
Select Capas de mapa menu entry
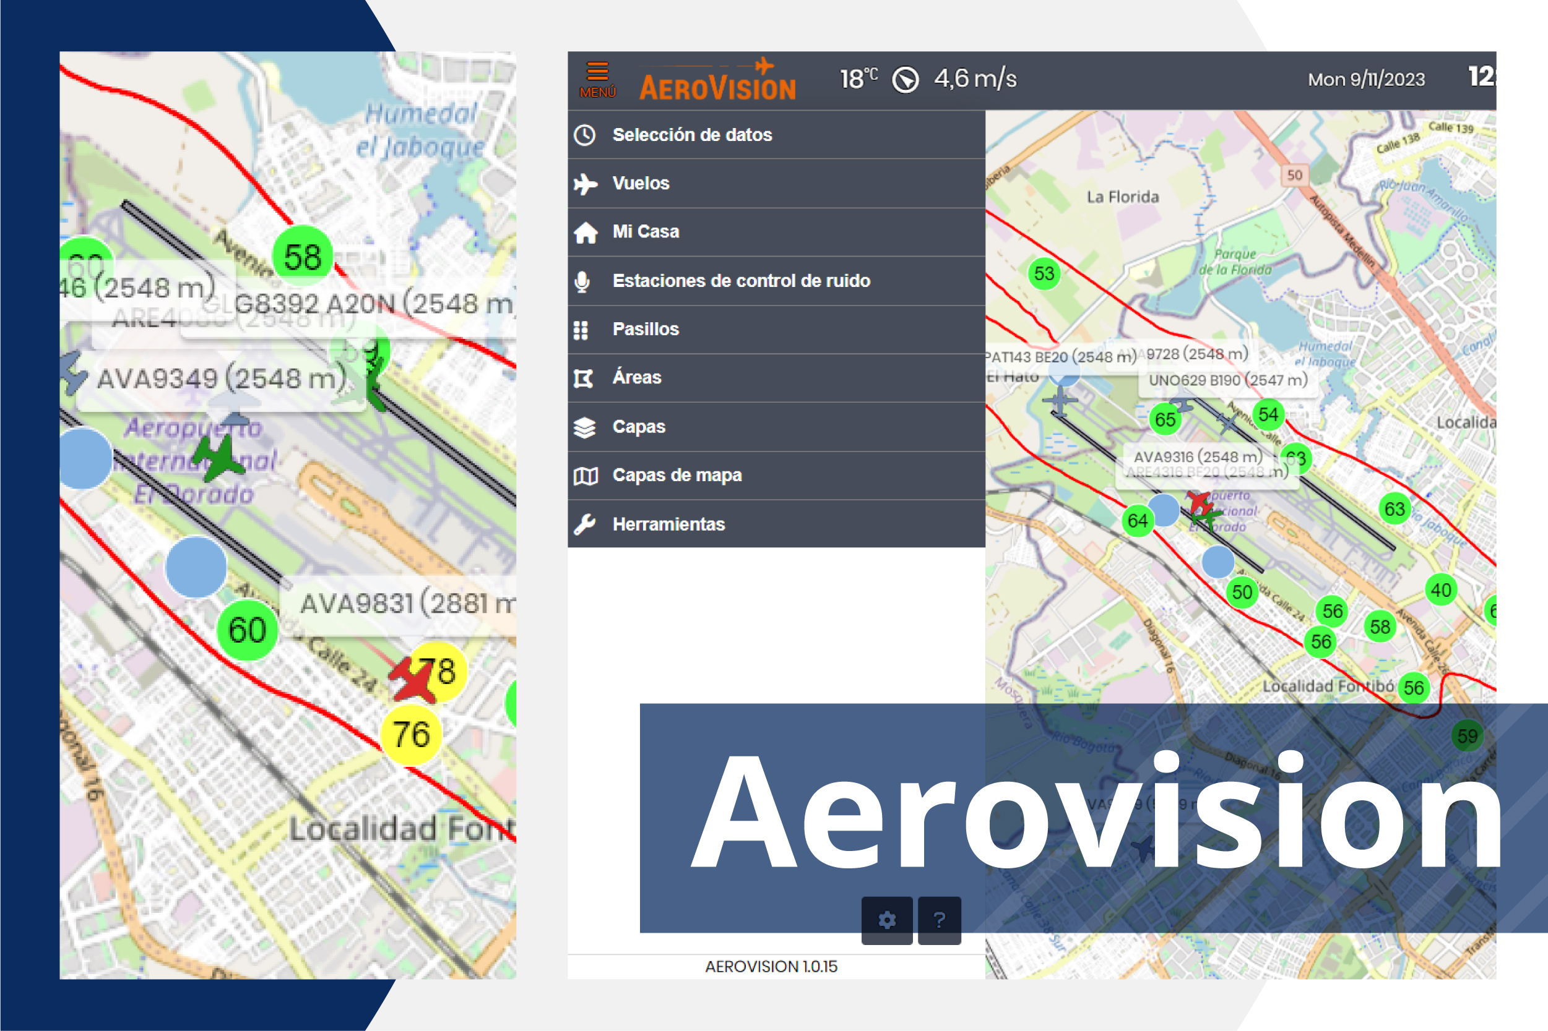776,476
